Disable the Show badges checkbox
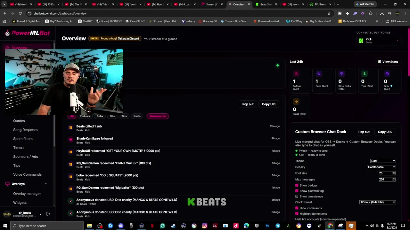The height and width of the screenshot is (230, 410). click(x=297, y=185)
